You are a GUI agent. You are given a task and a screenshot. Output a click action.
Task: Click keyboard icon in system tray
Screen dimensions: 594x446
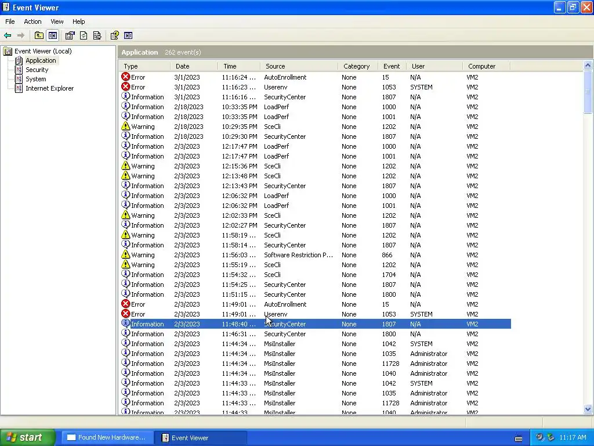tap(519, 438)
